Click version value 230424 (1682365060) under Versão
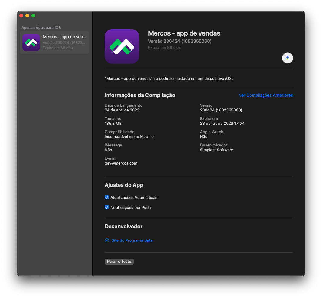The width and height of the screenshot is (322, 298). [x=221, y=110]
